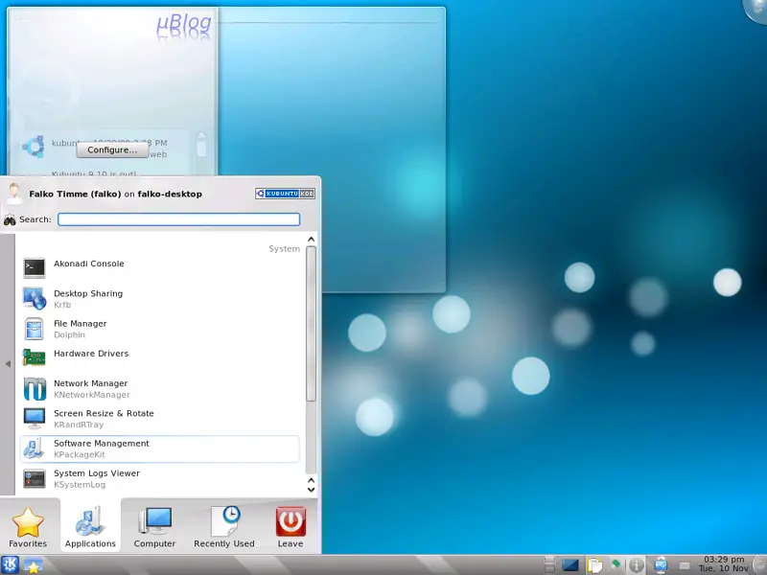Click the Configure... button on the µBlog widget

coord(112,150)
